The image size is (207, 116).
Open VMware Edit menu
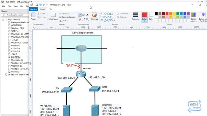tap(9, 6)
